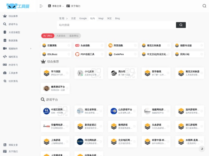
Task: Click the dark search submit button
Action: (181, 25)
